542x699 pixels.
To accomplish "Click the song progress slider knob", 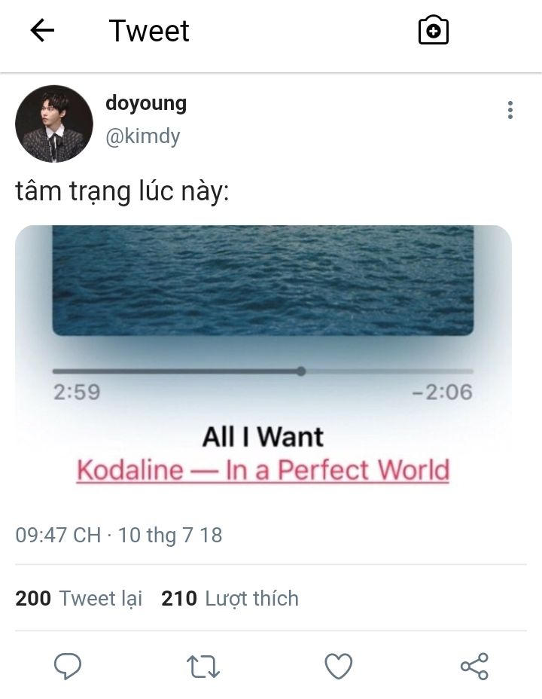I will (302, 371).
